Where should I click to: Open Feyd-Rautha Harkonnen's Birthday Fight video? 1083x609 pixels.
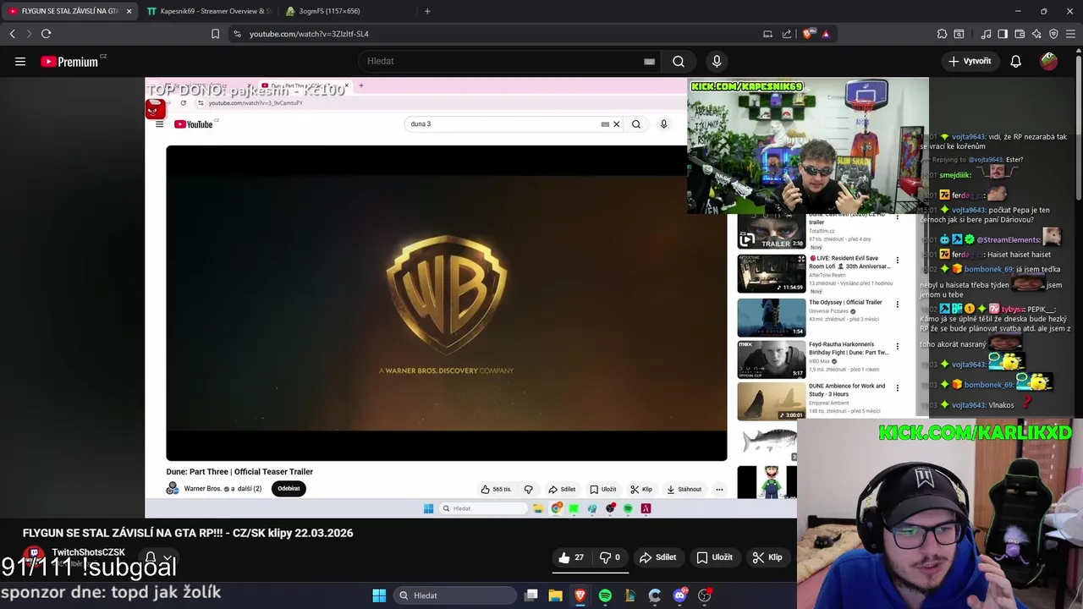click(771, 359)
